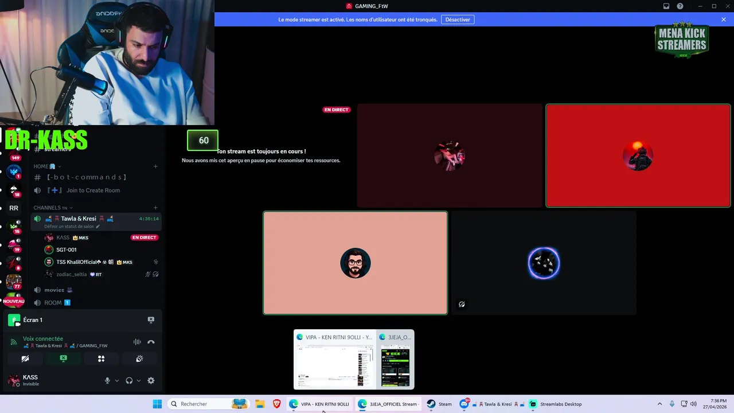Screen dimensions: 734x413
Task: Click server icon with 18 badge
Action: [x=14, y=190]
